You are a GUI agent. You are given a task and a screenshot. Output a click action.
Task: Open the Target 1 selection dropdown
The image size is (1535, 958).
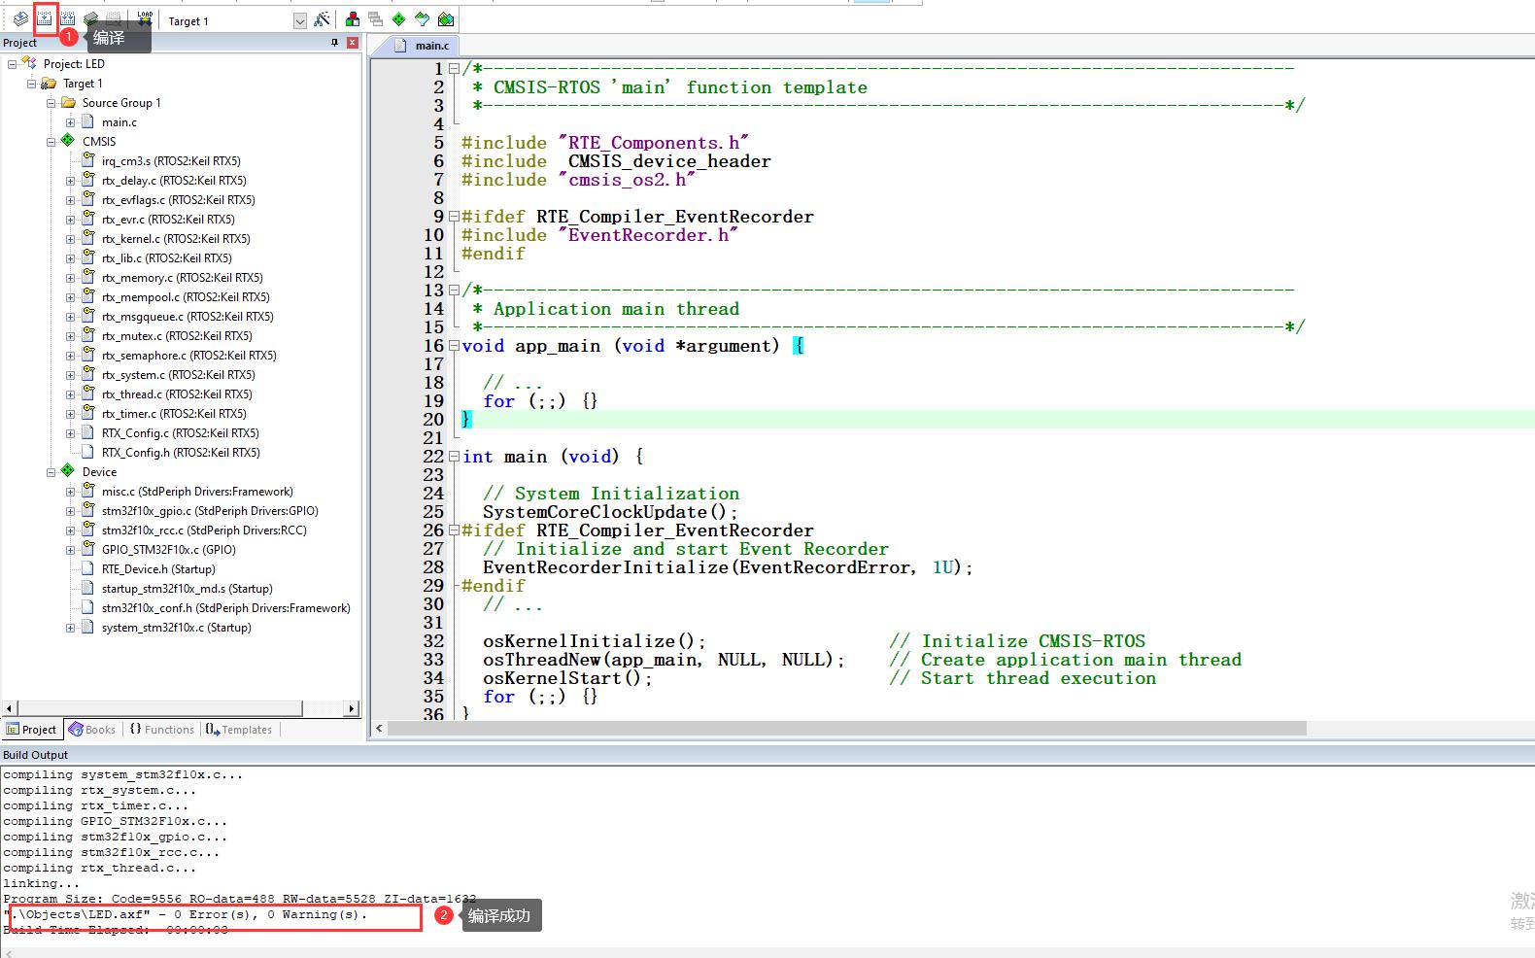point(299,20)
